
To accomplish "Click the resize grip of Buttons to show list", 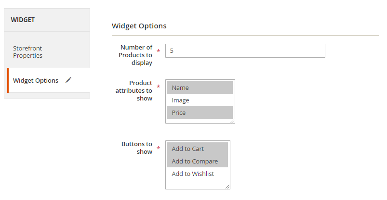I will click(x=227, y=187).
